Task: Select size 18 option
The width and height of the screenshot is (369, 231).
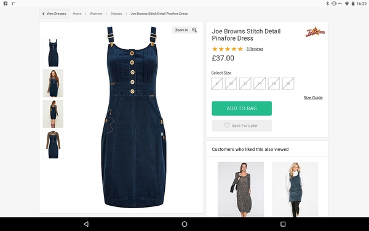Action: (288, 83)
